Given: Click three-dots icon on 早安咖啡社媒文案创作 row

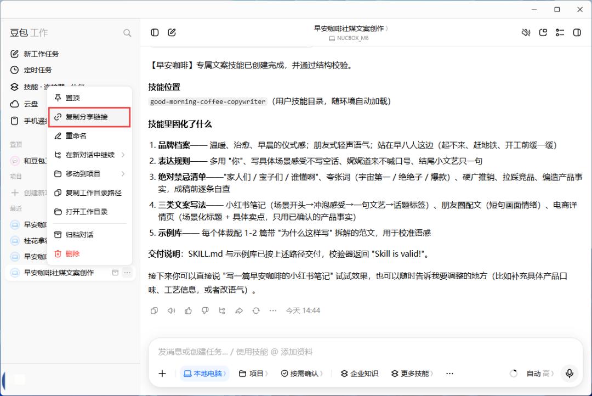Looking at the screenshot, I should point(127,273).
